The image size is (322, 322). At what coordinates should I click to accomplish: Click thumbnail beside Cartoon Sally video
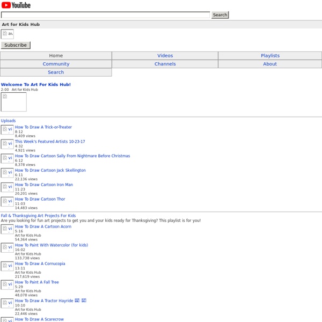coord(7,158)
